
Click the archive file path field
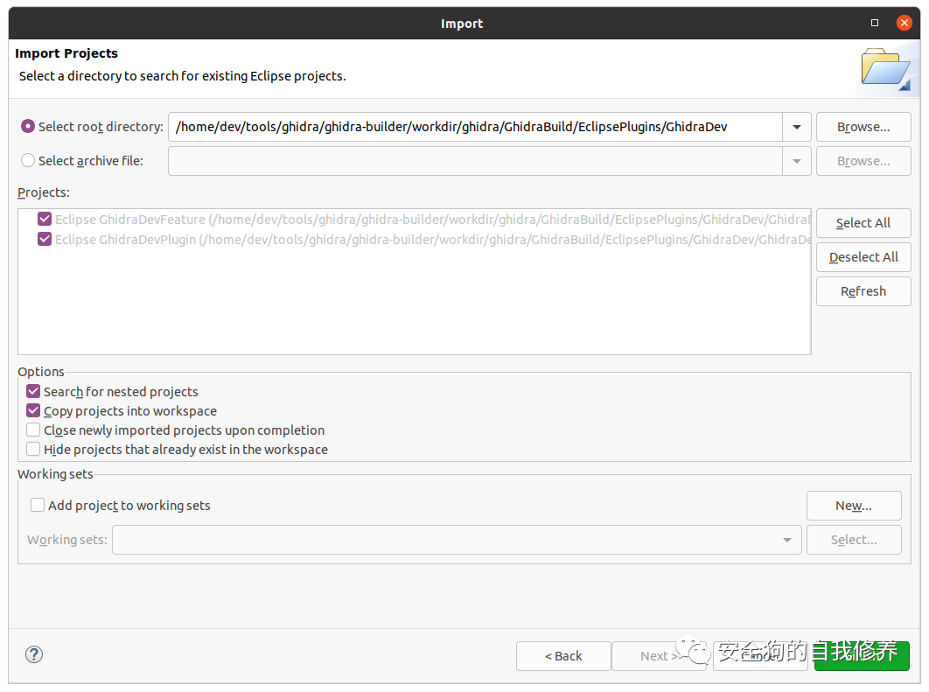click(x=475, y=161)
